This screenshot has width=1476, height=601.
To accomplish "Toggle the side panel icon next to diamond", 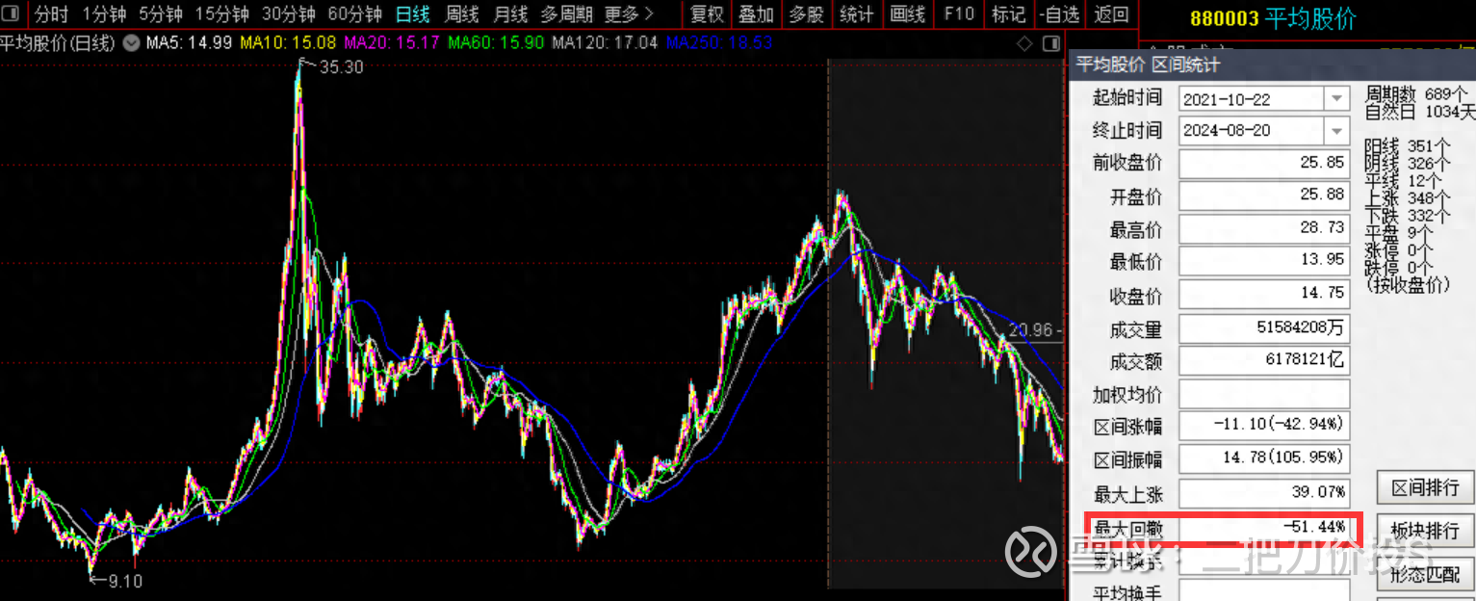I will click(1050, 43).
